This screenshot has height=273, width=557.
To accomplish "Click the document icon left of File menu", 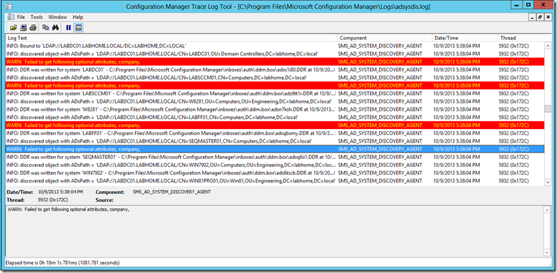I will [10, 17].
